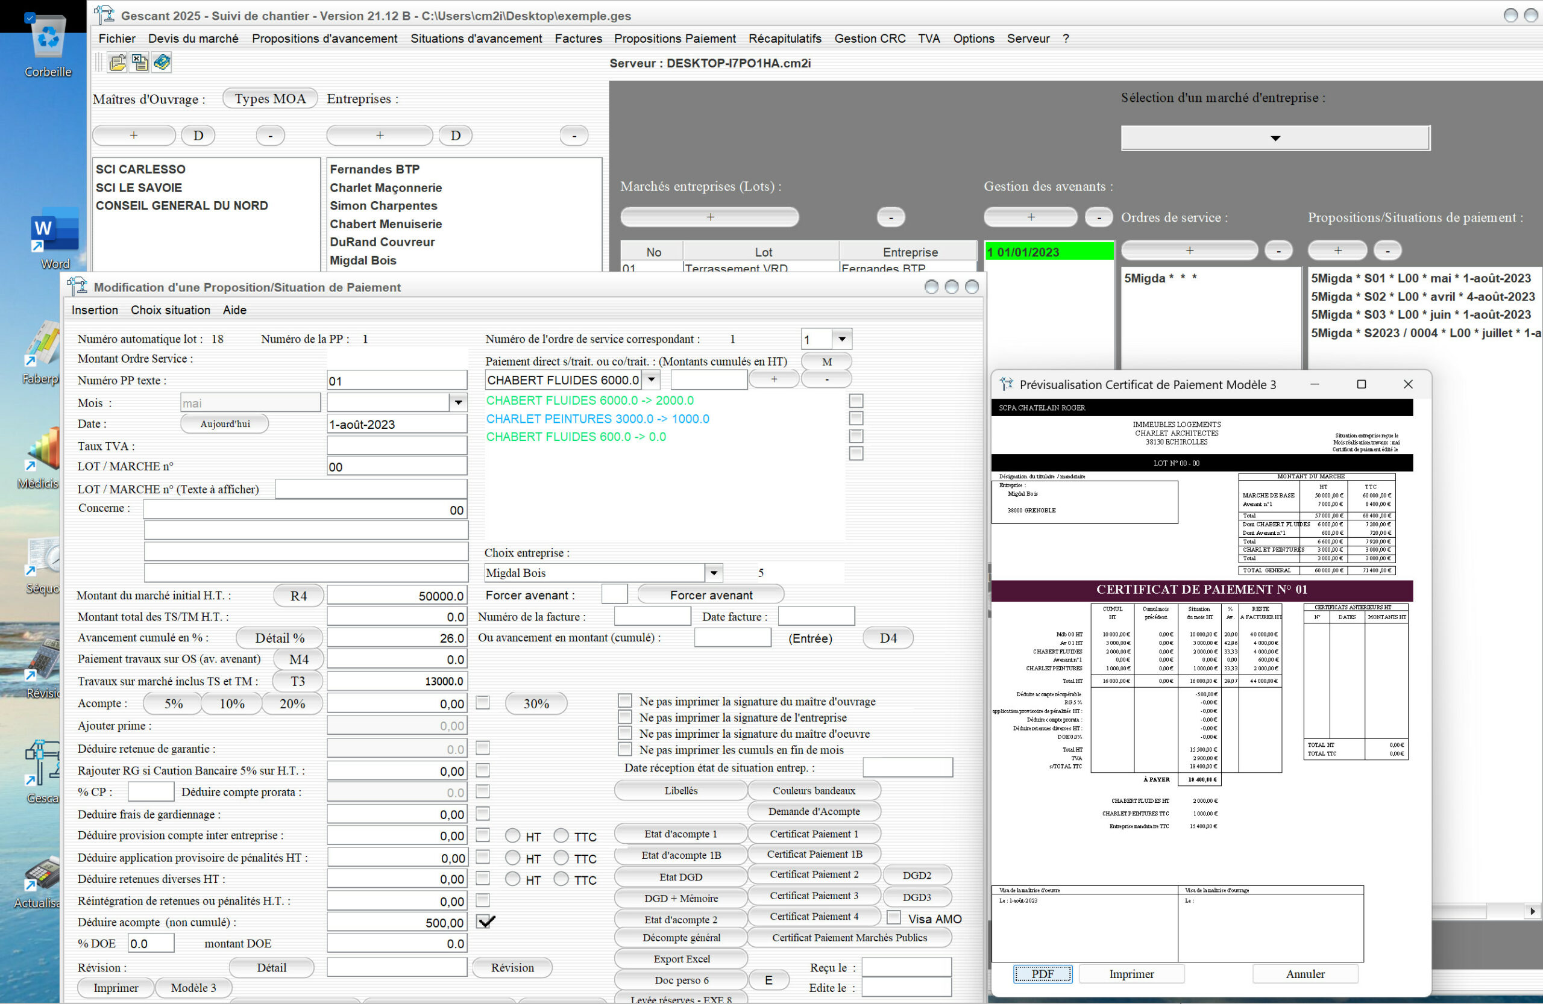
Task: Click the horizontal scrollbar right arrow
Action: coord(1532,911)
